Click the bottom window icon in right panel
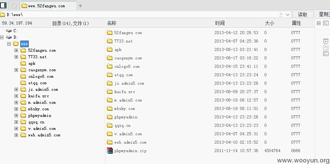The image size is (330, 164). coord(325,54)
